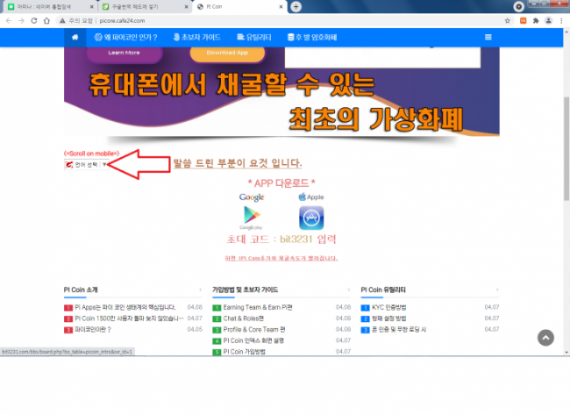
Task: Open Chrome's three-dot menu
Action: [561, 21]
